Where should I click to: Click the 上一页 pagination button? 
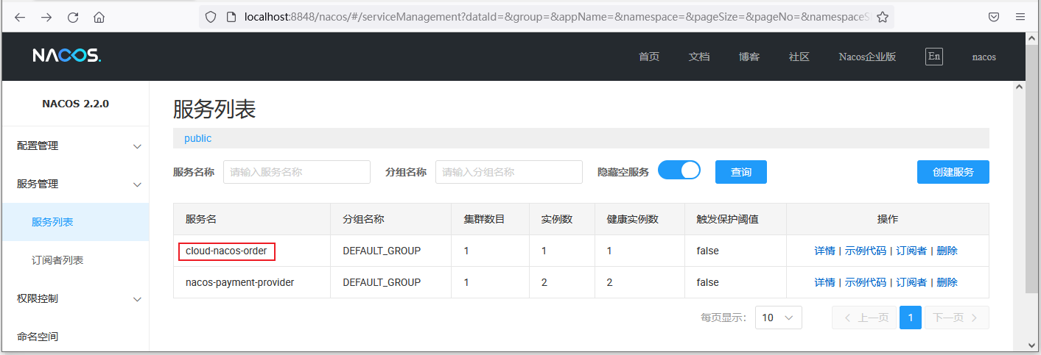(x=864, y=318)
